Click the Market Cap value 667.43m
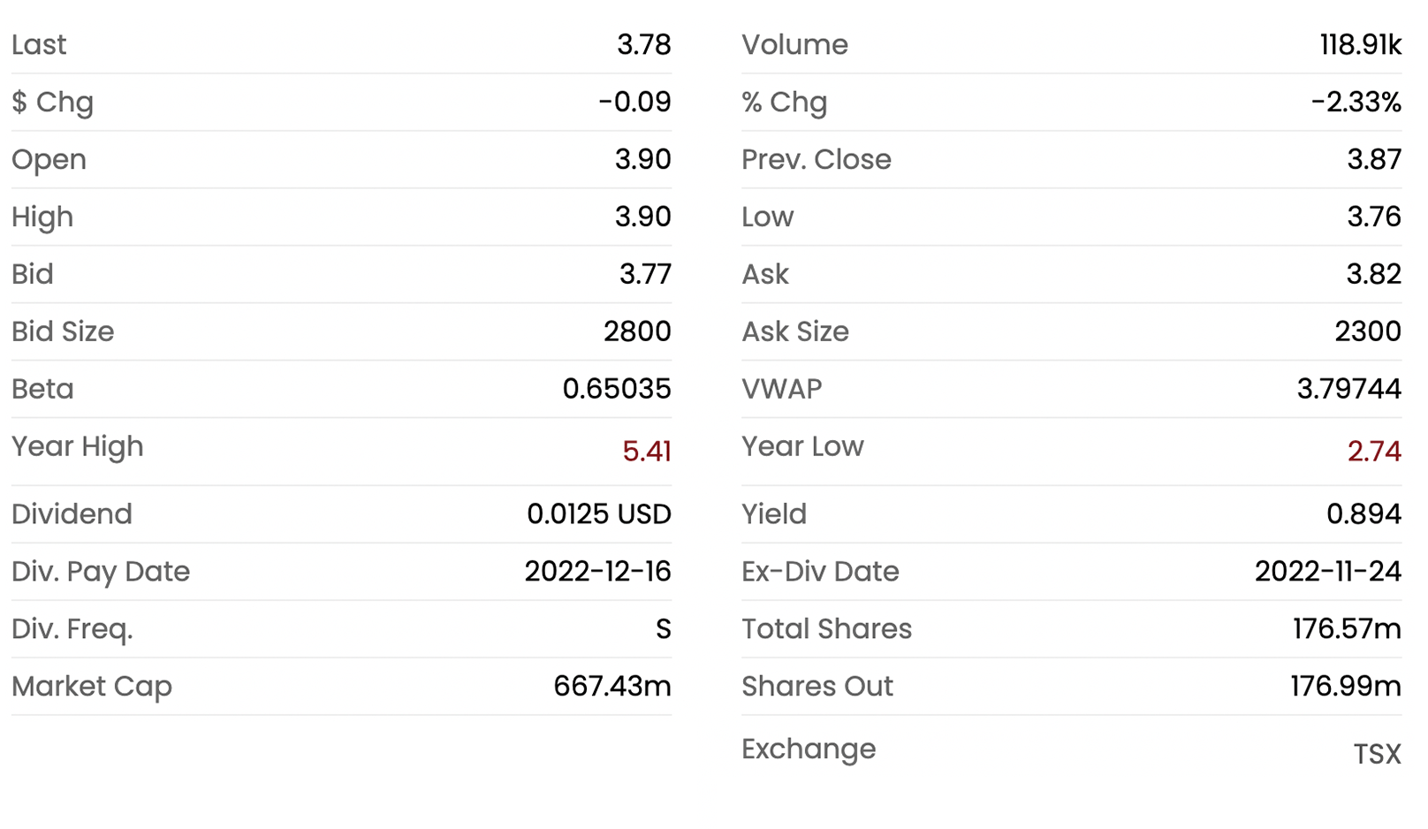 point(611,687)
